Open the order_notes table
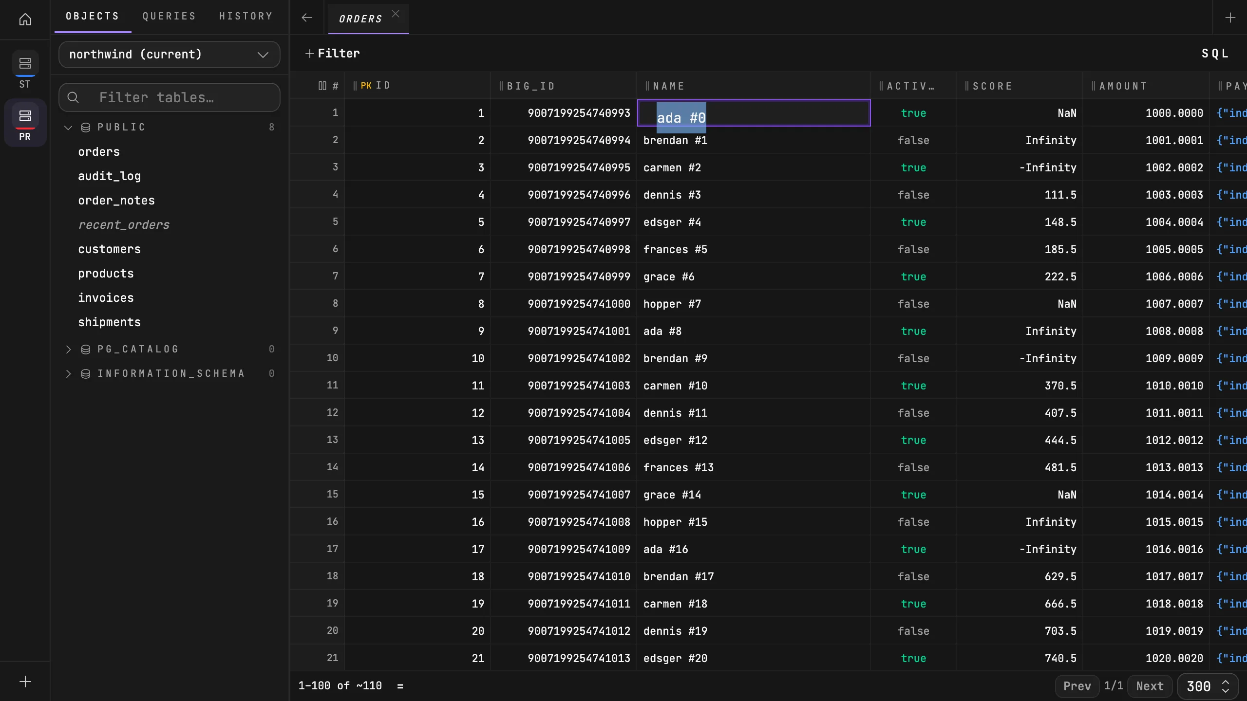1247x701 pixels. coord(116,201)
